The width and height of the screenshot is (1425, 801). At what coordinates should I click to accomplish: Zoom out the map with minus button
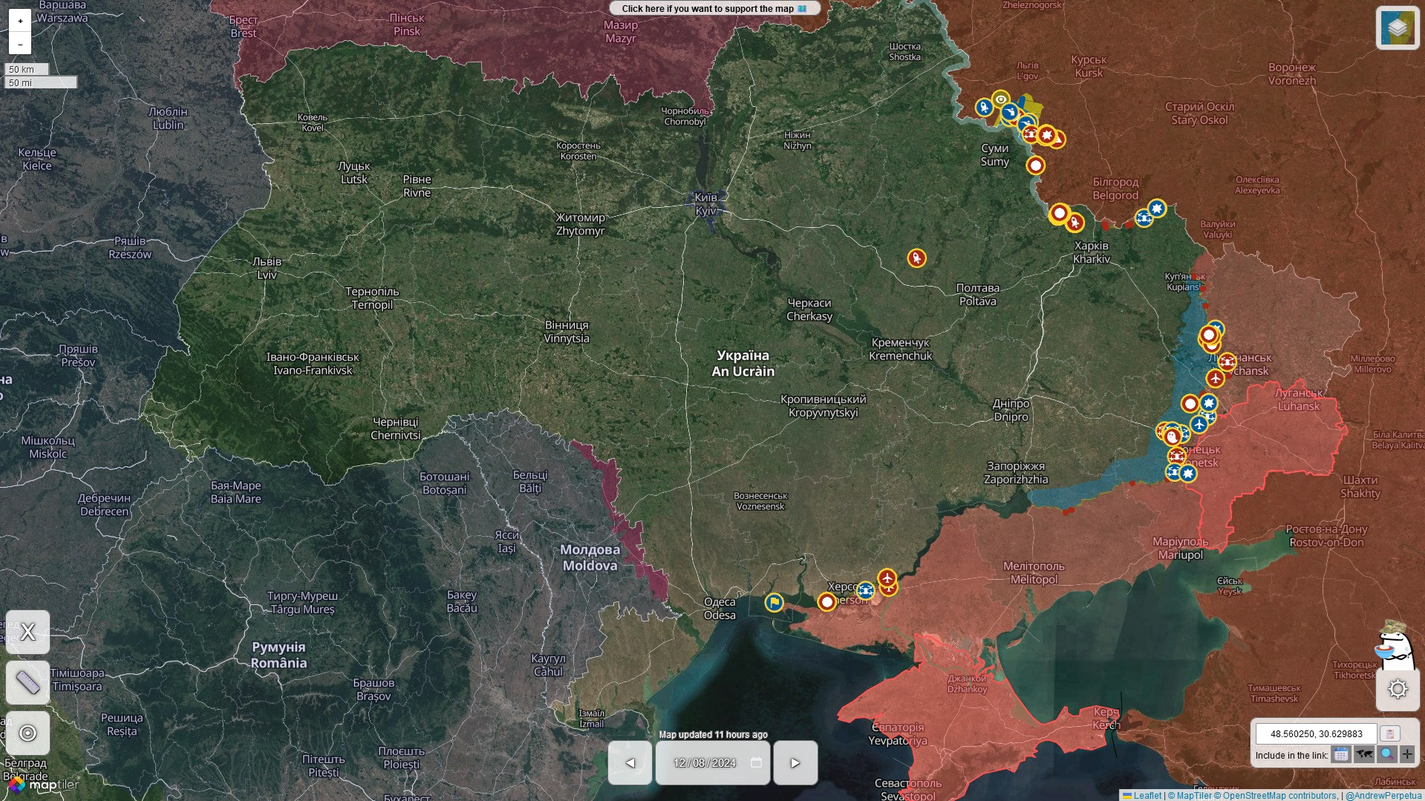(20, 44)
